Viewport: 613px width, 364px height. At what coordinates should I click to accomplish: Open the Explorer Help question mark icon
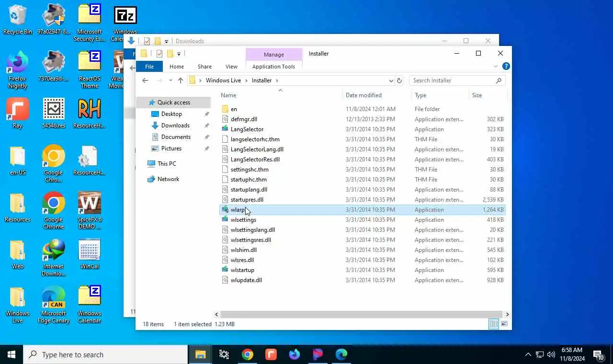(506, 67)
